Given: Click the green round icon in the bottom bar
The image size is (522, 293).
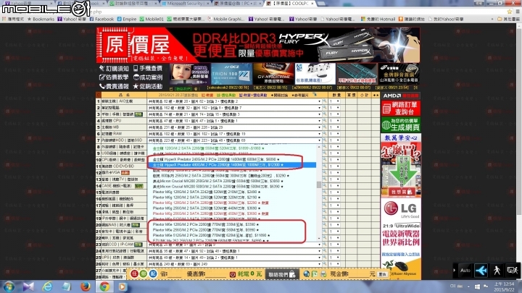Looking at the screenshot, I should [144, 274].
